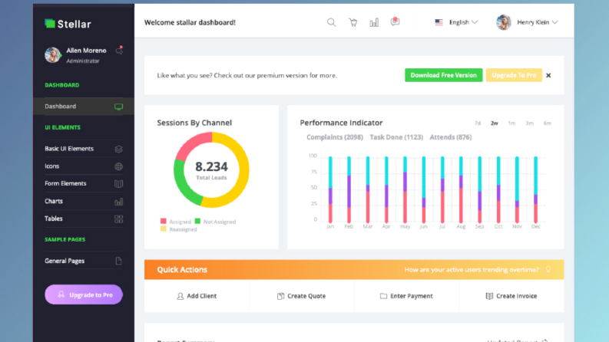Select the 3m time range
Screen dimensions: 609x342
529,123
